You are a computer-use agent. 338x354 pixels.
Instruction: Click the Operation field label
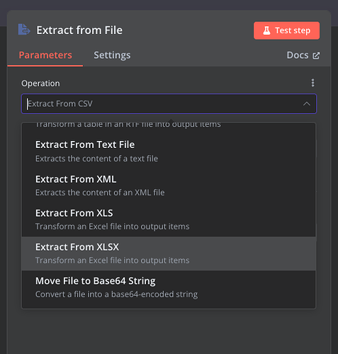pyautogui.click(x=40, y=84)
